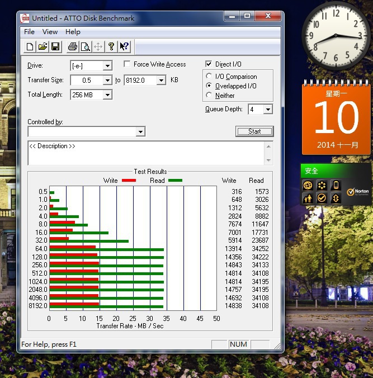Click 'For Help, press F1' status text
The image size is (373, 378).
[x=49, y=344]
